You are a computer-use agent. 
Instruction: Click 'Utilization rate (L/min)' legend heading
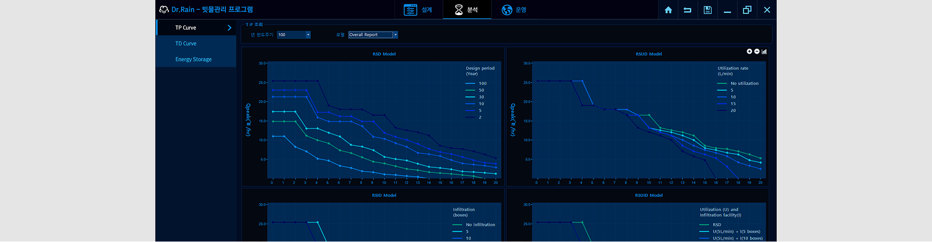732,71
